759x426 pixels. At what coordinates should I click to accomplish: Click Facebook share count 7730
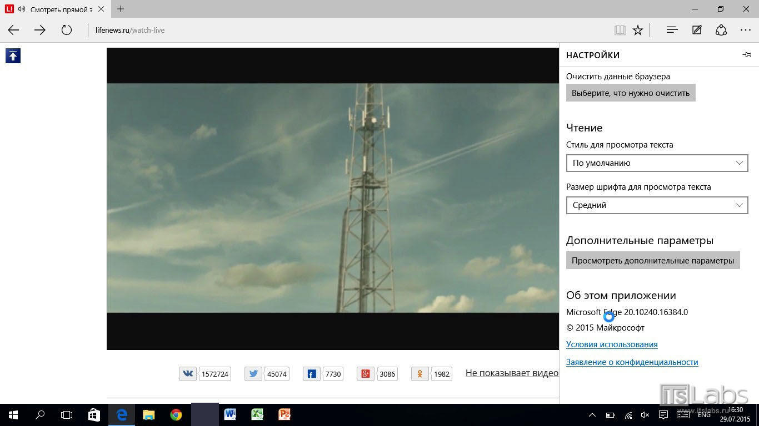333,374
